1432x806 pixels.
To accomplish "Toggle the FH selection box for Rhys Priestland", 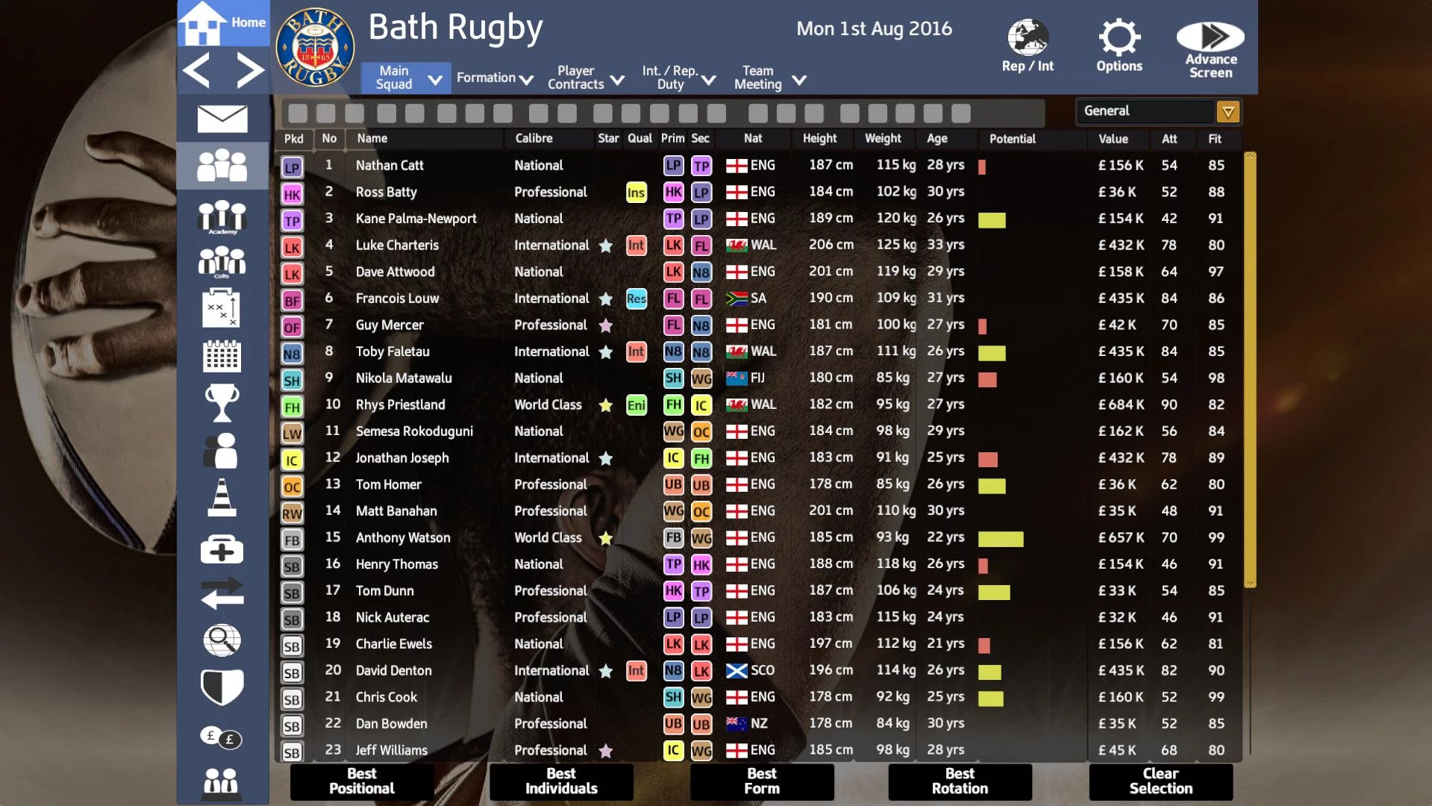I will tap(292, 407).
